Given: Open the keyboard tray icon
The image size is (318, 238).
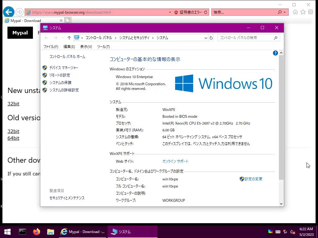Looking at the screenshot, I should [x=278, y=232].
